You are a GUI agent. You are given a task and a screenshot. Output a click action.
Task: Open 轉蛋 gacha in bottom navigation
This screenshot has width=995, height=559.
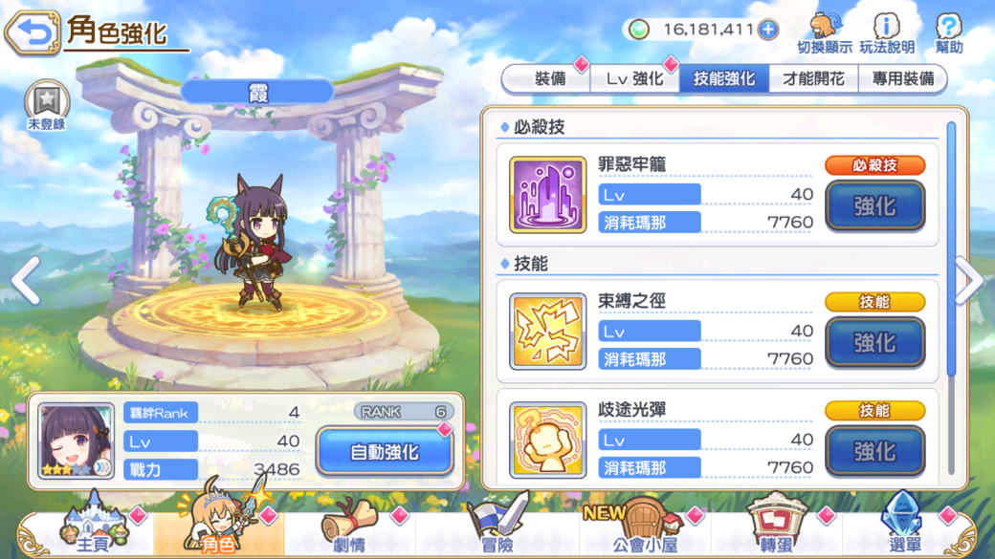[x=776, y=527]
